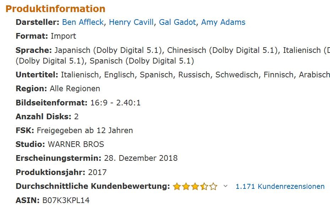The width and height of the screenshot is (330, 208).
Task: Click the Alle Regionen value
Action: (75, 88)
